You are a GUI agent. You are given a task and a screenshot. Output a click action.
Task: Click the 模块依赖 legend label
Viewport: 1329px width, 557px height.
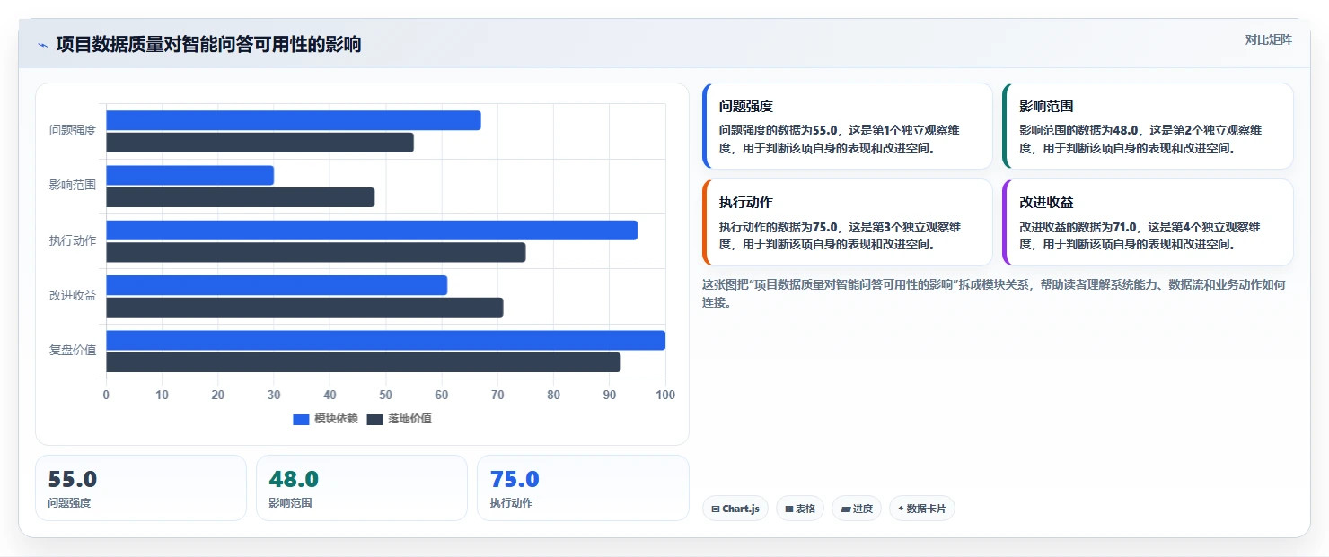pyautogui.click(x=336, y=419)
